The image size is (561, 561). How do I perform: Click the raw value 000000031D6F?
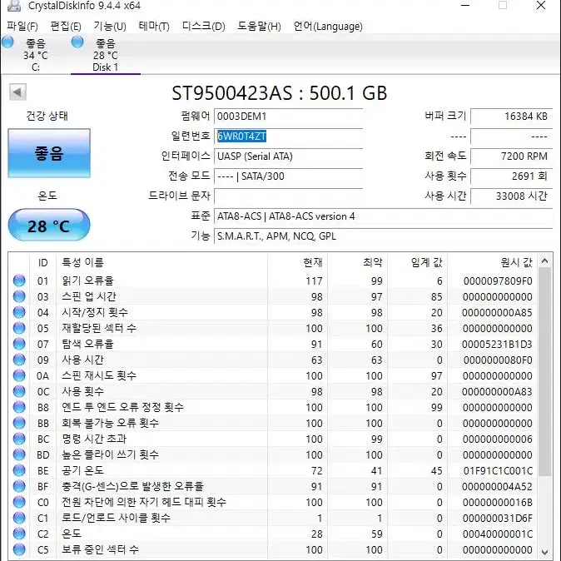497,518
